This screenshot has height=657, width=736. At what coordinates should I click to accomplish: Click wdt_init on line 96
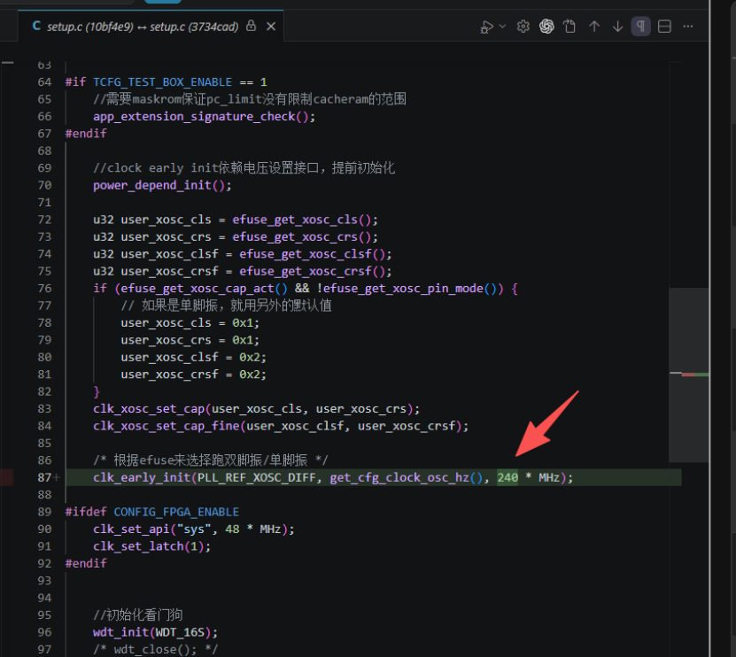(x=120, y=632)
